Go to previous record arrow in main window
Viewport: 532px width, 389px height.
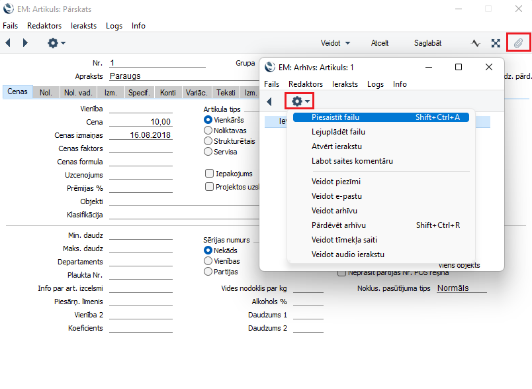(x=9, y=43)
